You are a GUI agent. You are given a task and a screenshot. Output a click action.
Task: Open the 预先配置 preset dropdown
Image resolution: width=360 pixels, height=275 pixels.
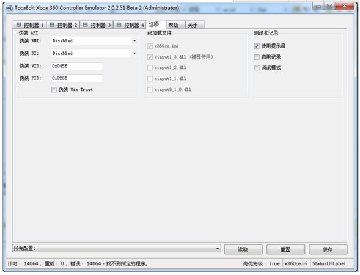tap(116, 248)
